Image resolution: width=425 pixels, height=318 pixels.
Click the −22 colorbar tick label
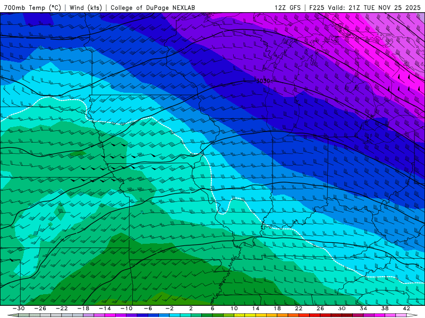(62, 308)
